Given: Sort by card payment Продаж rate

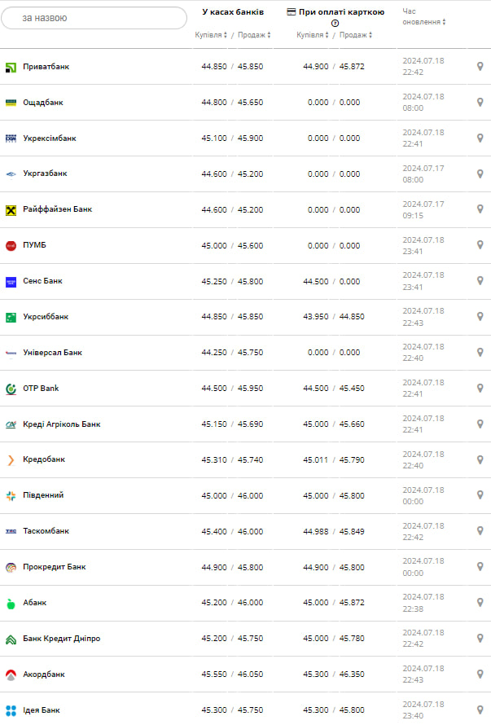Looking at the screenshot, I should (x=356, y=35).
